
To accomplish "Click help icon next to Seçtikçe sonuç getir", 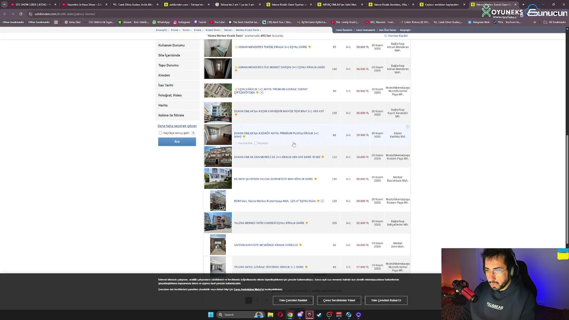I will click(193, 133).
